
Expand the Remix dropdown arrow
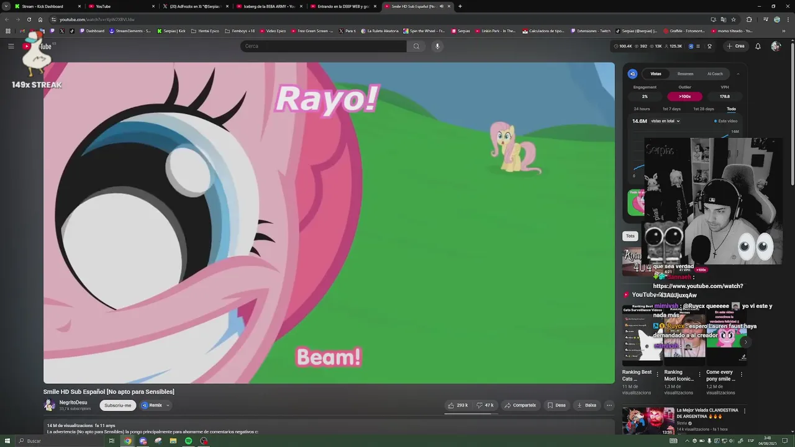pyautogui.click(x=168, y=405)
